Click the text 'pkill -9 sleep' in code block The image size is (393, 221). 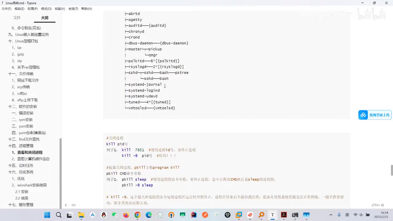pyautogui.click(x=137, y=185)
